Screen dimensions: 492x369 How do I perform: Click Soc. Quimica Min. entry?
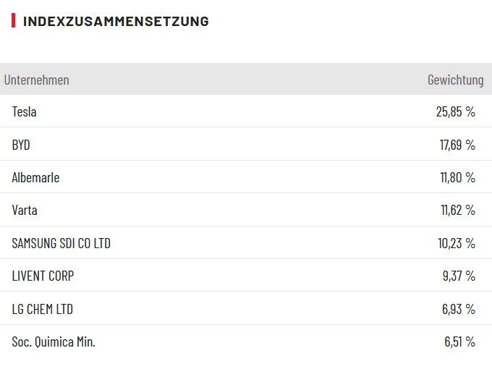click(54, 342)
